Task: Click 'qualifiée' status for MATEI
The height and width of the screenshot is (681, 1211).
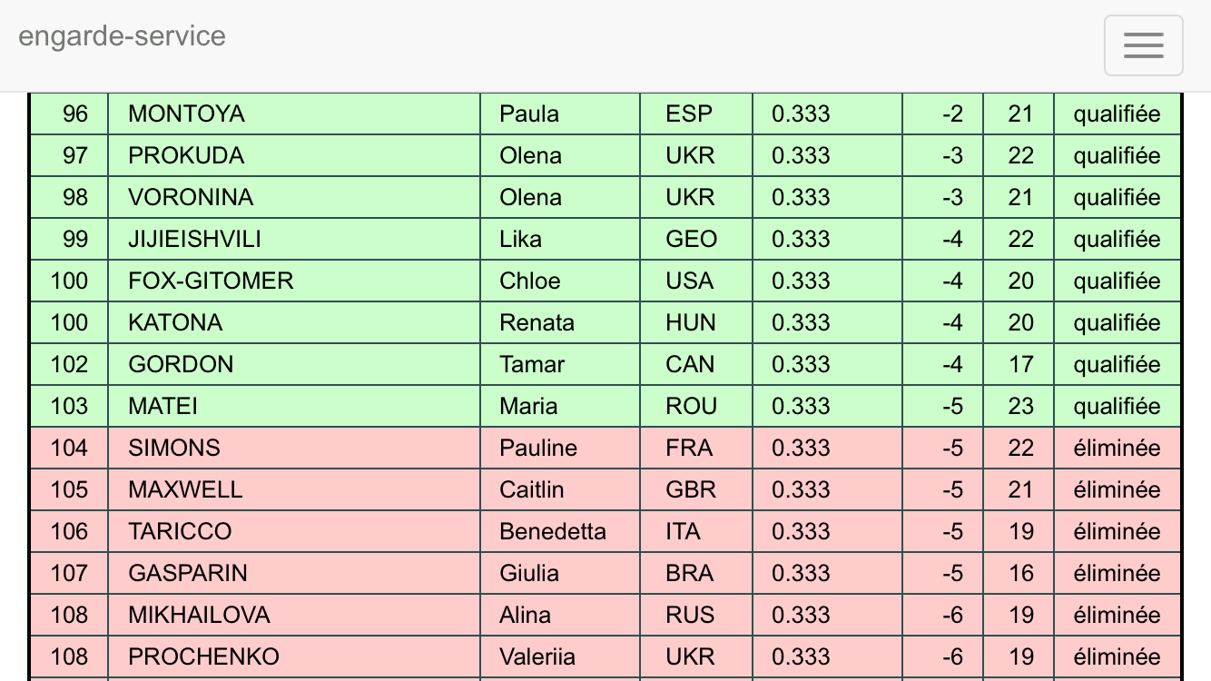Action: [1117, 406]
